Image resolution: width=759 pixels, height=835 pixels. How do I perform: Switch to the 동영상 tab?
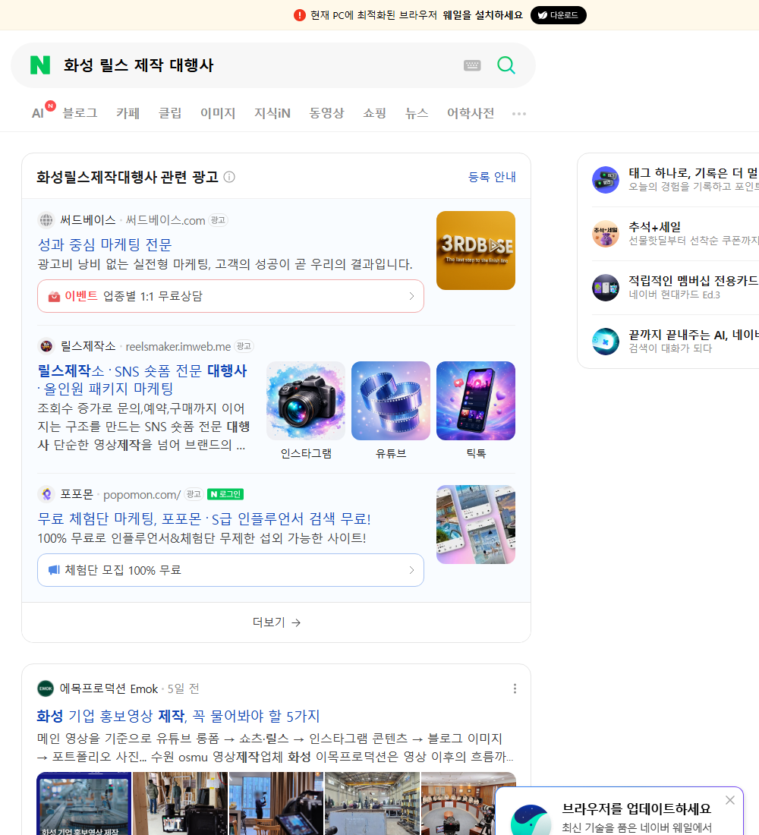pos(326,113)
